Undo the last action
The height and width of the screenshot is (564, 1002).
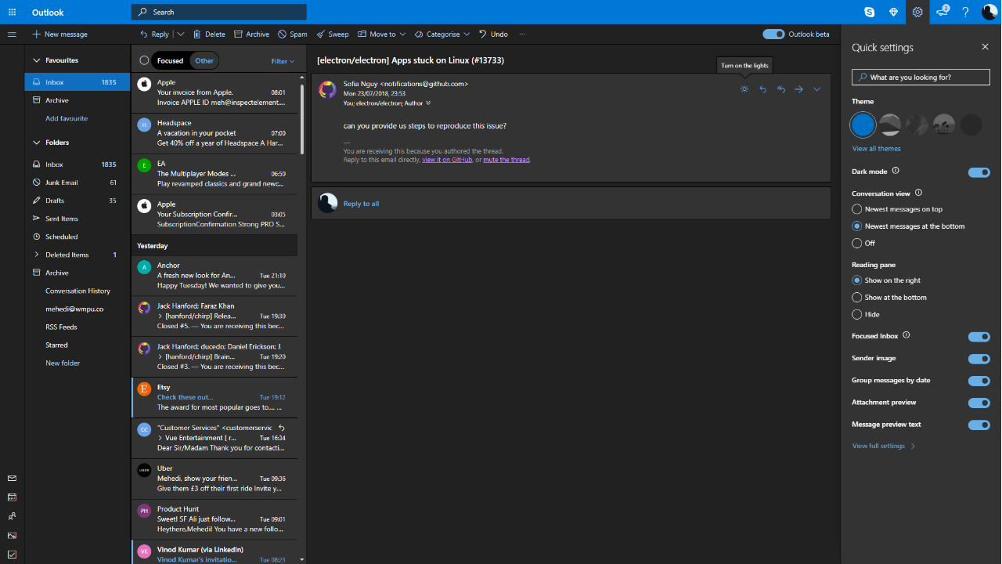493,34
